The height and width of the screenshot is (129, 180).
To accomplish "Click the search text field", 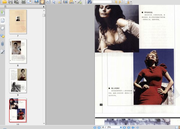I will click(102, 2).
